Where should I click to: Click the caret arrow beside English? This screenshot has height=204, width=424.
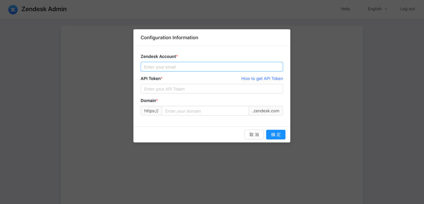click(386, 9)
